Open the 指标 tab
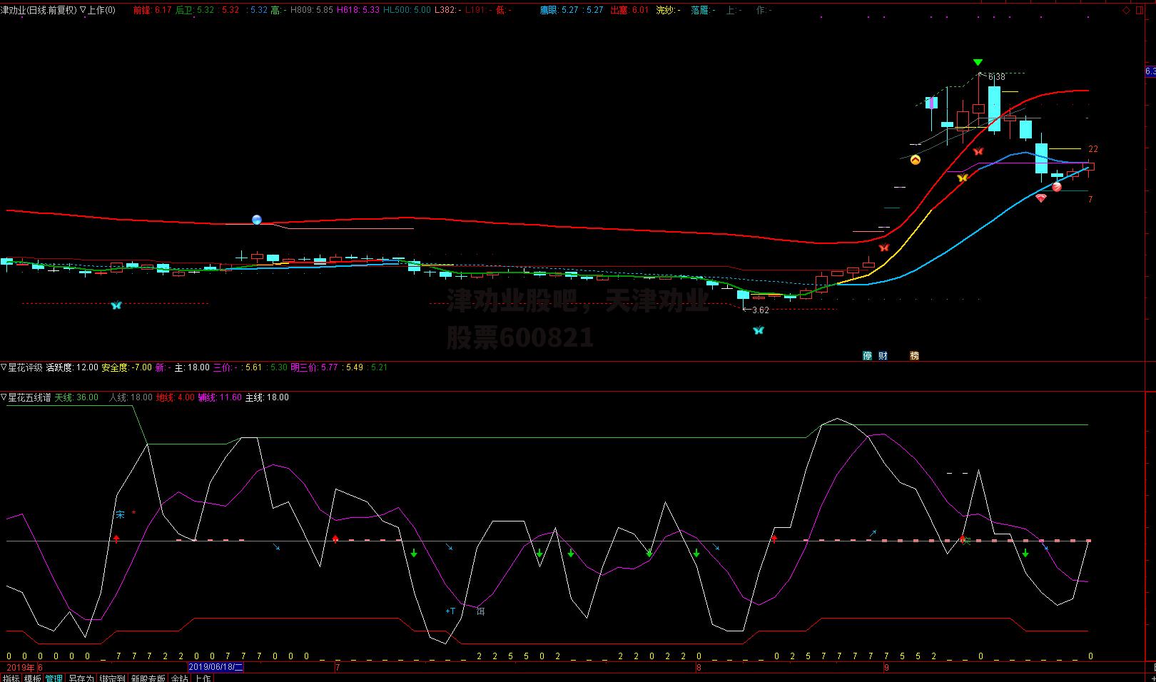The height and width of the screenshot is (682, 1156). (x=11, y=678)
